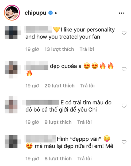131x166 pixels.
Task: Open avatar of the "E có trái tim" commenter
Action: [x=11, y=105]
